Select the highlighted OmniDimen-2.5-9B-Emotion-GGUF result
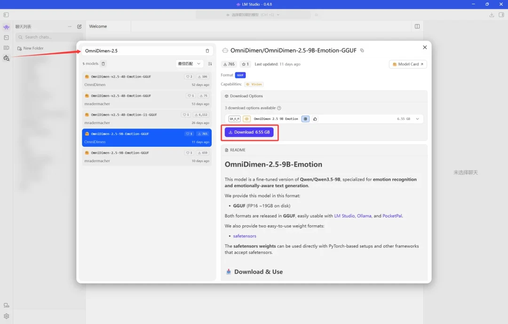Image resolution: width=508 pixels, height=324 pixels. 147,138
